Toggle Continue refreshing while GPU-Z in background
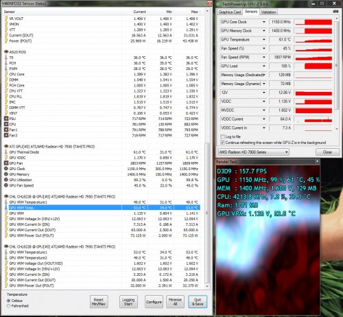Screen dimensions: 343x317 pos(222,143)
